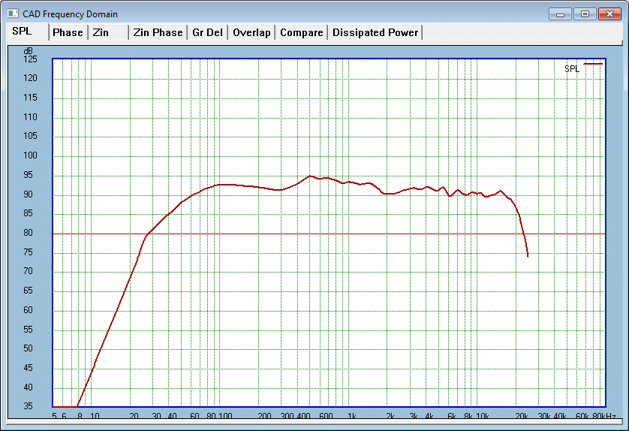Click the dB unit label
Screen dimensions: 629x431
28,51
